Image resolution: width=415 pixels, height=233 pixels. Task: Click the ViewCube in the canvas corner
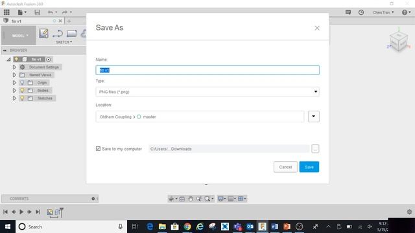coord(399,41)
